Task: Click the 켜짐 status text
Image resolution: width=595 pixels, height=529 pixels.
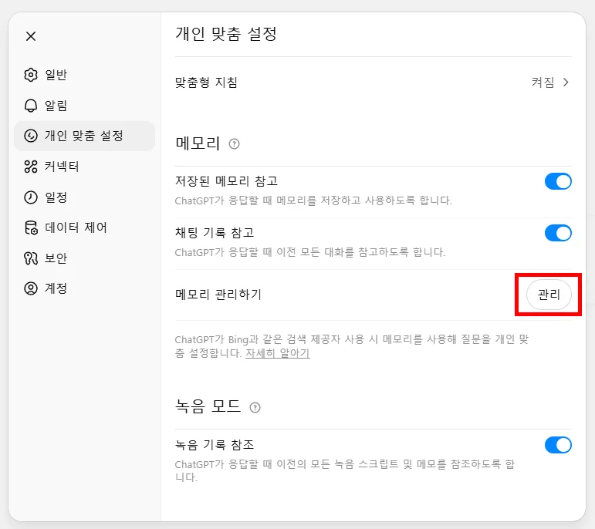Action: coord(543,83)
